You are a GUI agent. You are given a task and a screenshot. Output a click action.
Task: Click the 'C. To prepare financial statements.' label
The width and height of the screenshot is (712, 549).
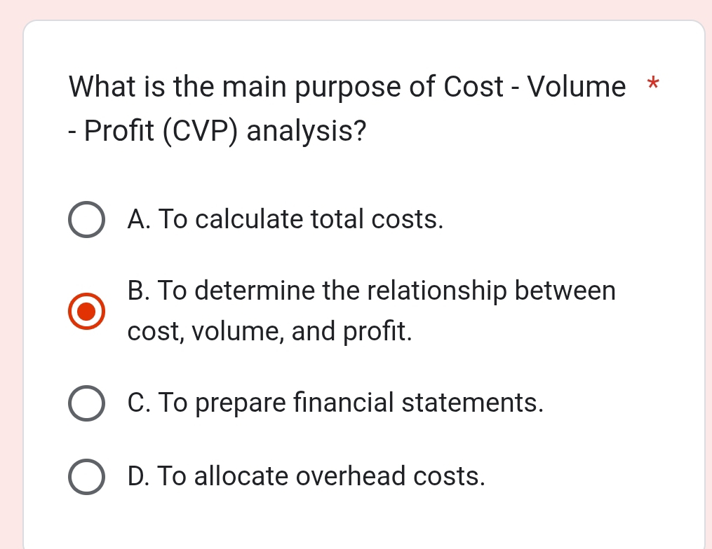point(335,403)
